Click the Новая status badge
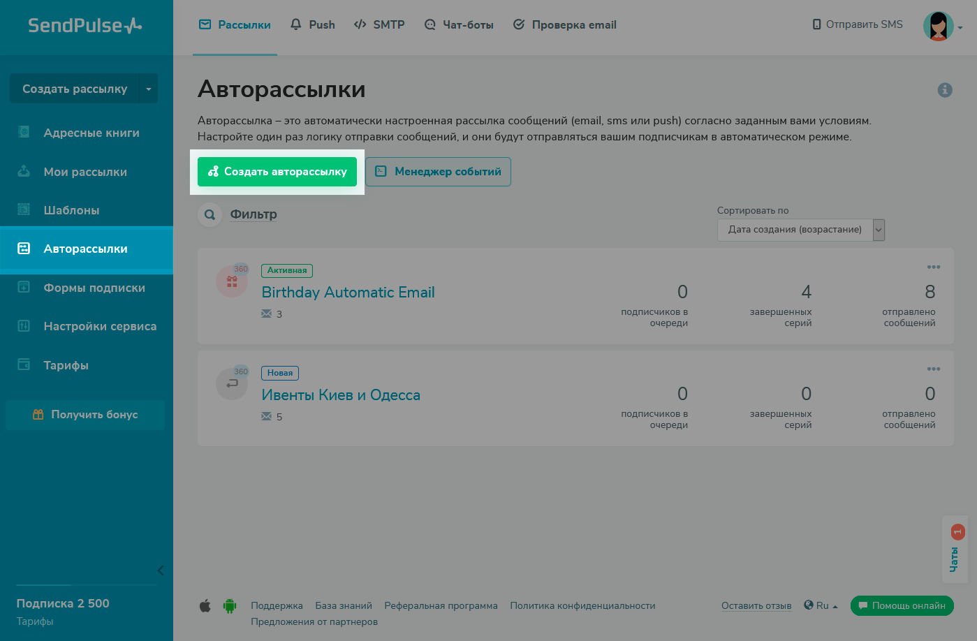 (x=280, y=373)
